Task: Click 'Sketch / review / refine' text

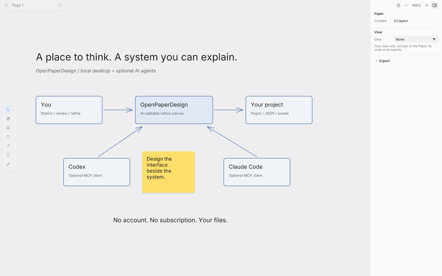Action: tap(60, 113)
